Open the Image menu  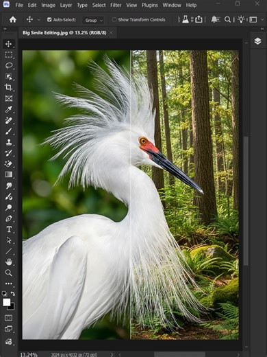(x=48, y=5)
